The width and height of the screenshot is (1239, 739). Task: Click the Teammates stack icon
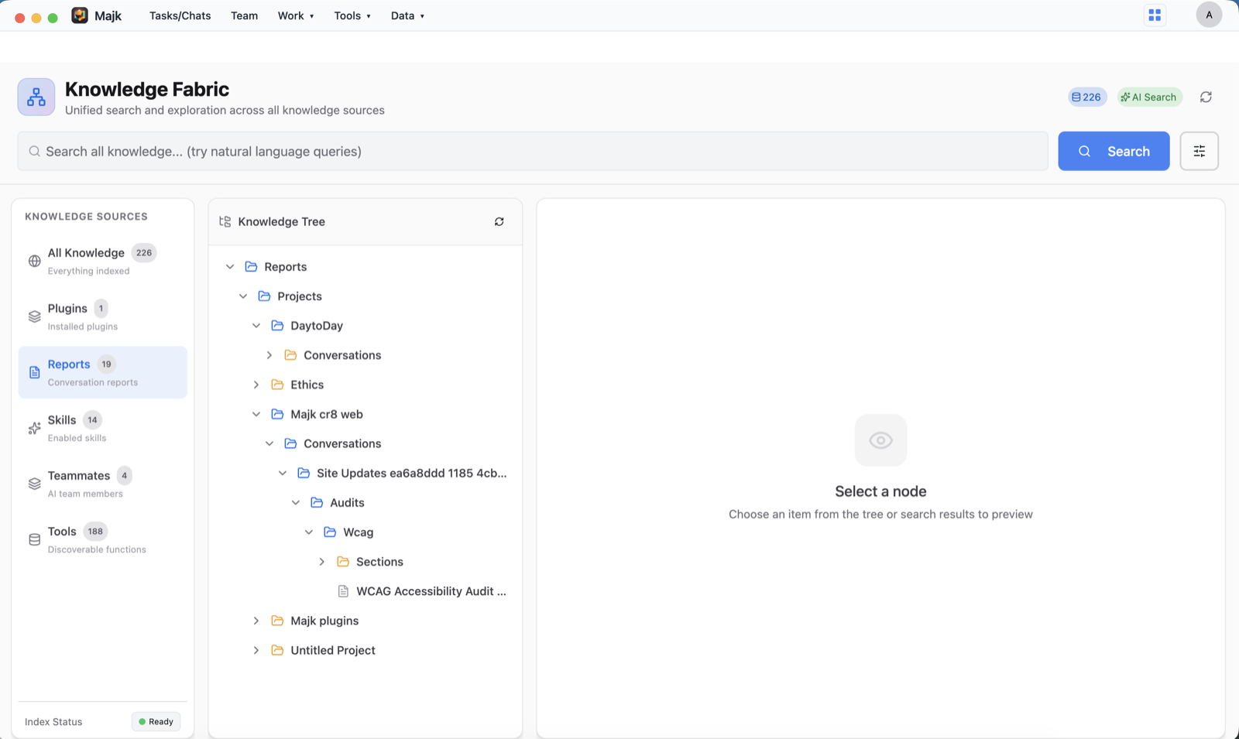[34, 484]
